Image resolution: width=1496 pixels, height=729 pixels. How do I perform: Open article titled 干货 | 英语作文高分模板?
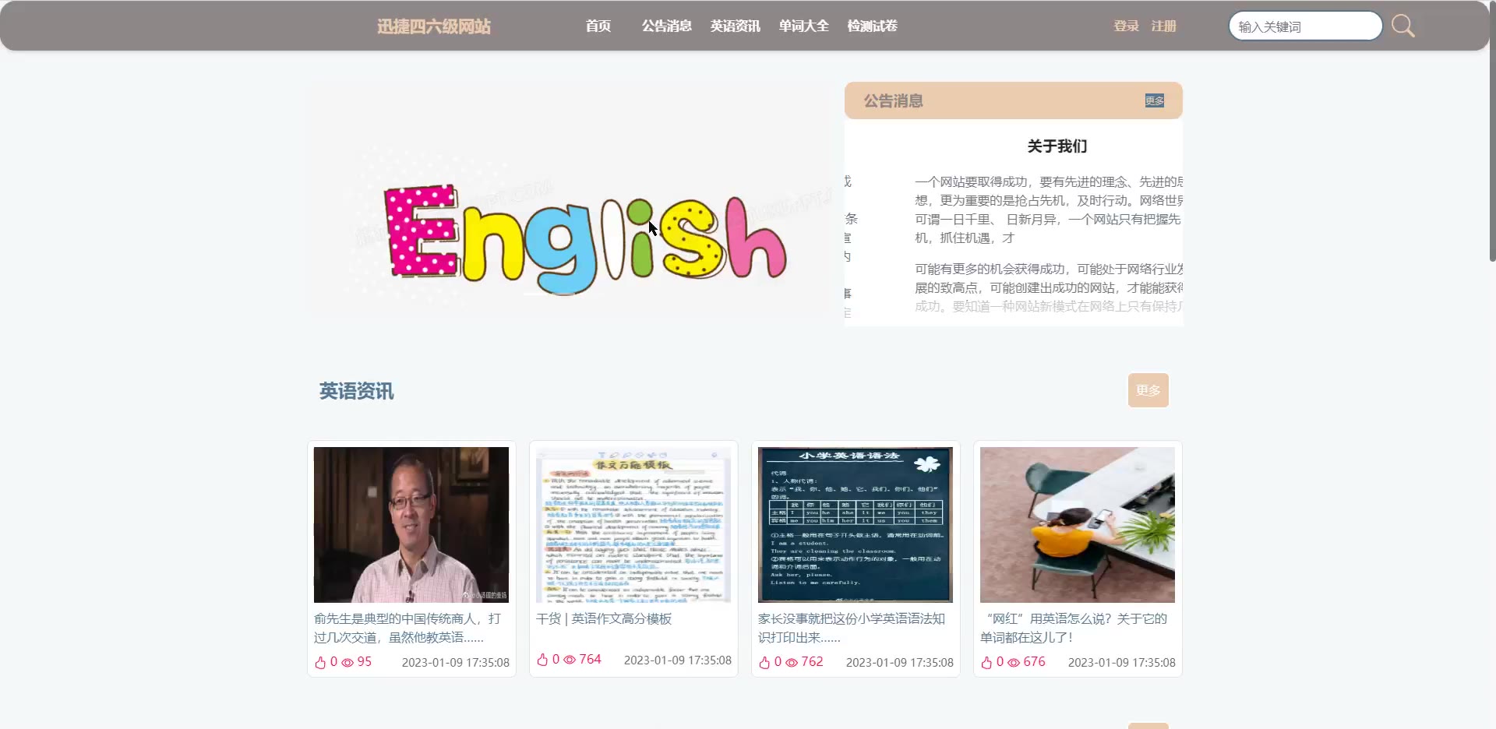coord(604,618)
